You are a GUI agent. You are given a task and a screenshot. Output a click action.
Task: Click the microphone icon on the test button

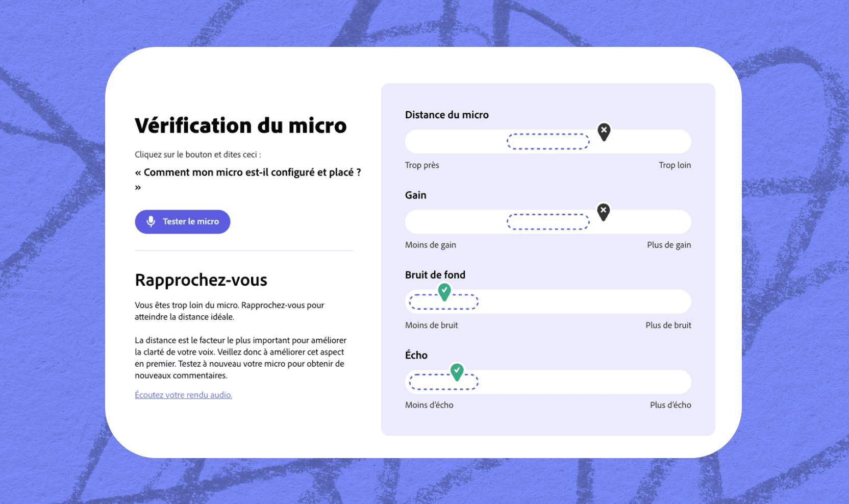151,221
